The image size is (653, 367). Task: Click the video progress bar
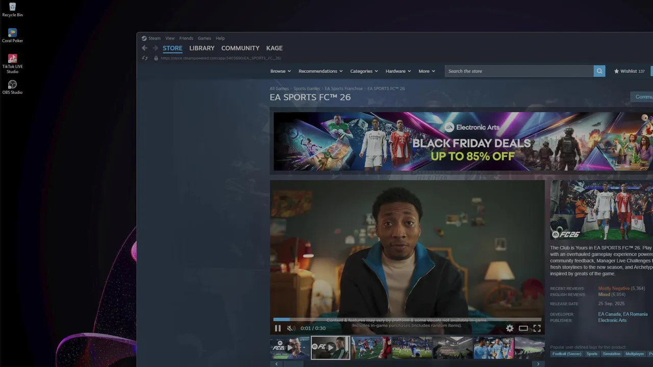(407, 320)
